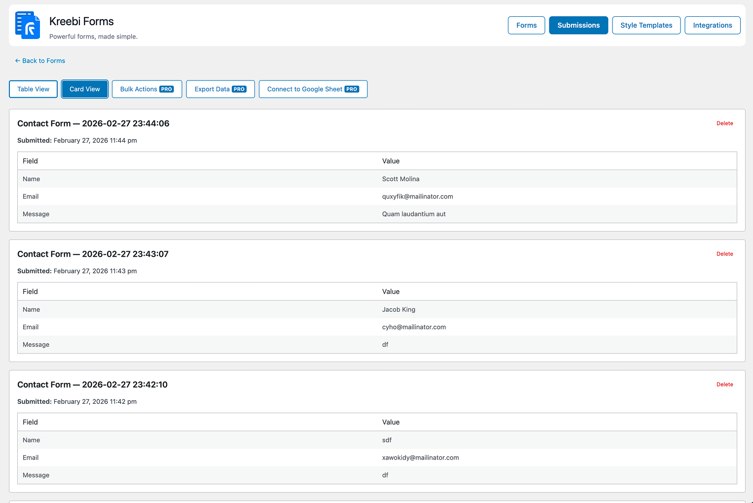Select the email quxyfik@mailinator.com
The width and height of the screenshot is (753, 503).
[417, 196]
